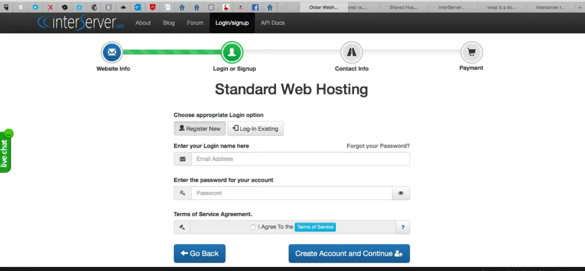585x271 pixels.
Task: Open the API Docs menu item
Action: click(x=273, y=23)
